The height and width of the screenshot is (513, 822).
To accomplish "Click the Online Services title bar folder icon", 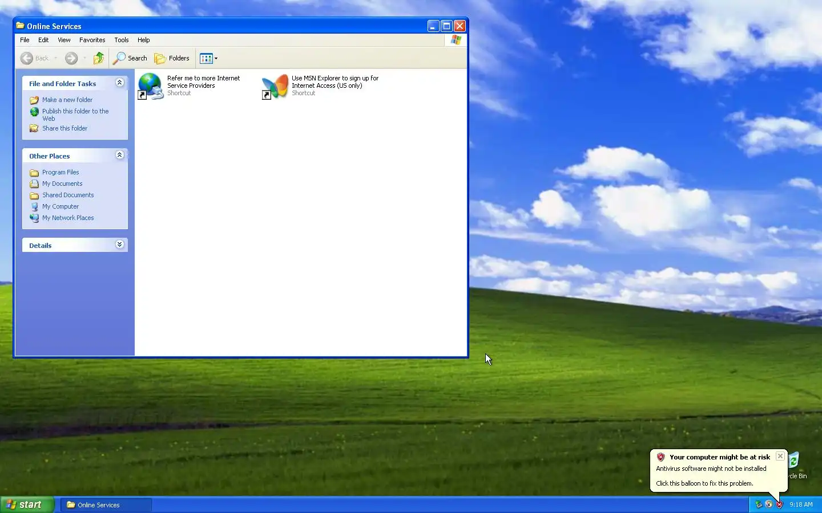I will [x=21, y=26].
